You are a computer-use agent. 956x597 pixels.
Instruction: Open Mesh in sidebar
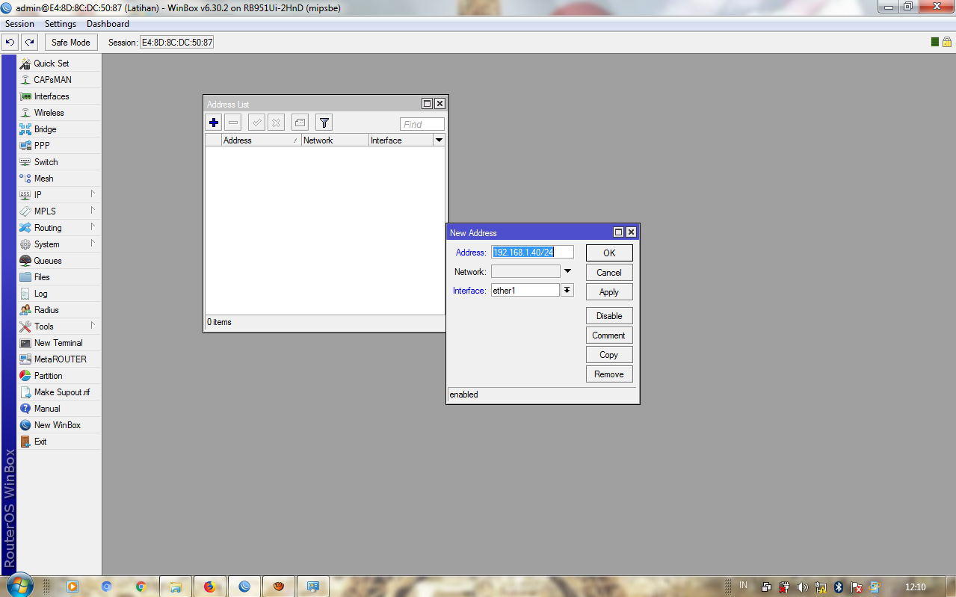[x=59, y=179]
